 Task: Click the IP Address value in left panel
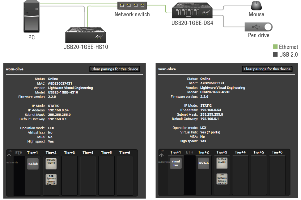(58, 110)
